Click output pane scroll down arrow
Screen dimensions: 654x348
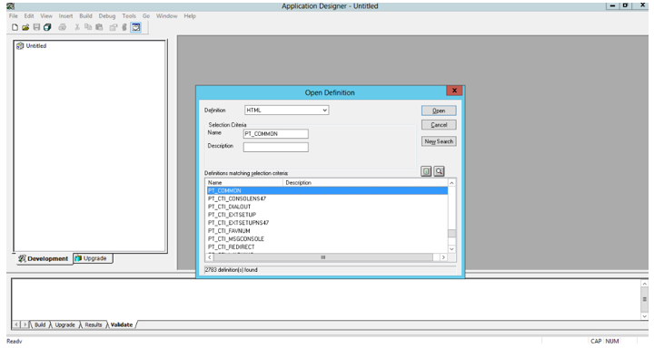pyautogui.click(x=644, y=316)
